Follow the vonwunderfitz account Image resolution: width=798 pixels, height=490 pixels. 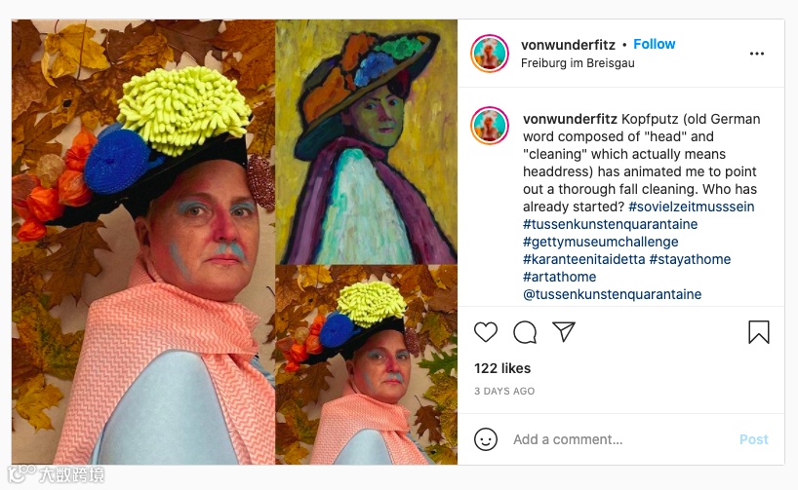coord(654,44)
